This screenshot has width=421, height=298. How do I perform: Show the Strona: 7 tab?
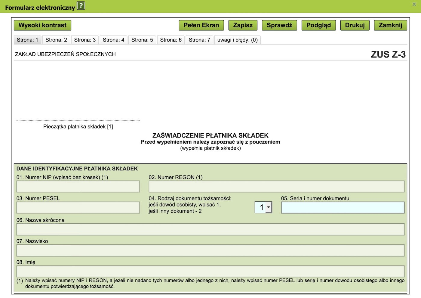(199, 40)
